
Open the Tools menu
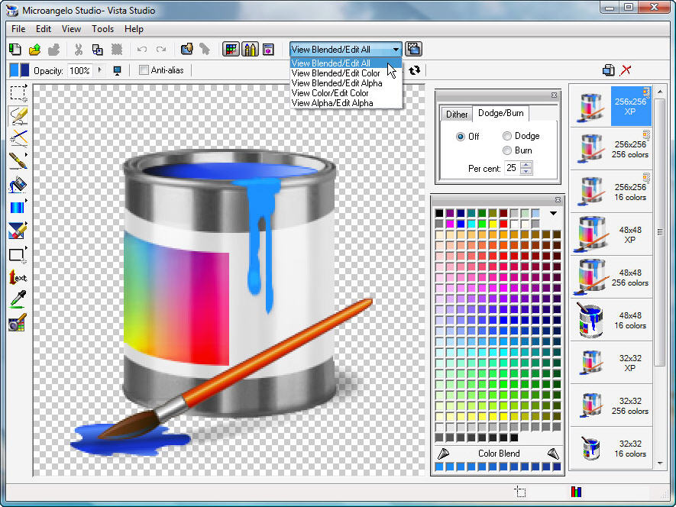(x=102, y=29)
